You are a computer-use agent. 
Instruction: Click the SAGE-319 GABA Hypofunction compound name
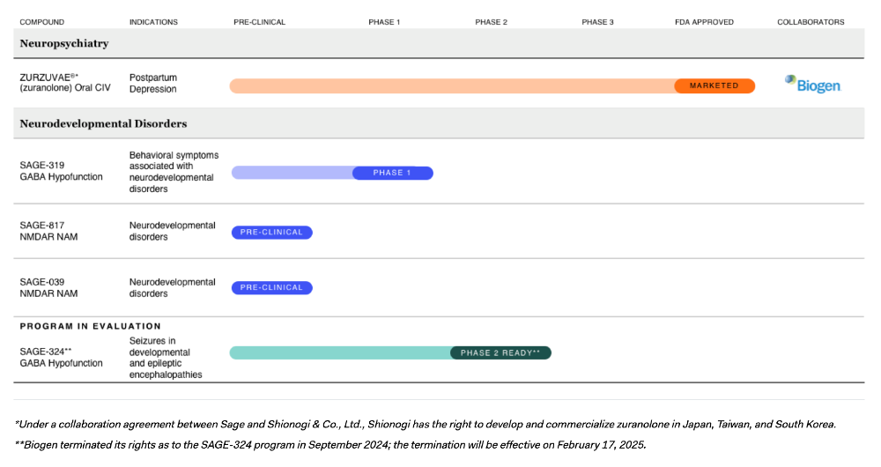[x=62, y=171]
